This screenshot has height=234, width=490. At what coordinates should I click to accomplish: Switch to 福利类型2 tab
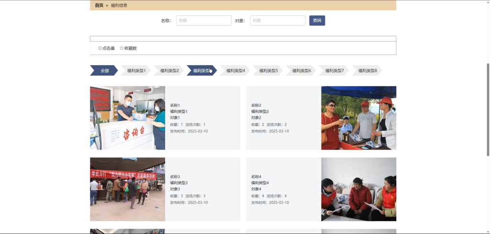coord(169,71)
